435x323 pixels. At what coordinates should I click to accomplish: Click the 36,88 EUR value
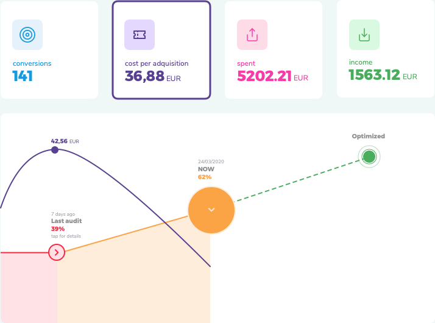(x=153, y=76)
